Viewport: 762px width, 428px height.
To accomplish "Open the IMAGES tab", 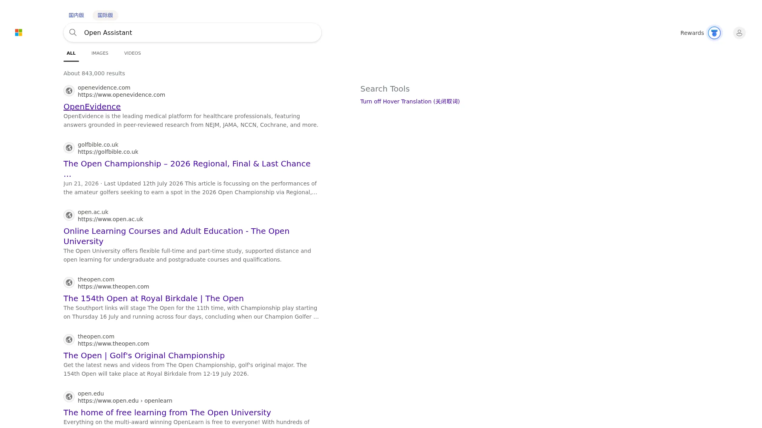I will click(100, 53).
